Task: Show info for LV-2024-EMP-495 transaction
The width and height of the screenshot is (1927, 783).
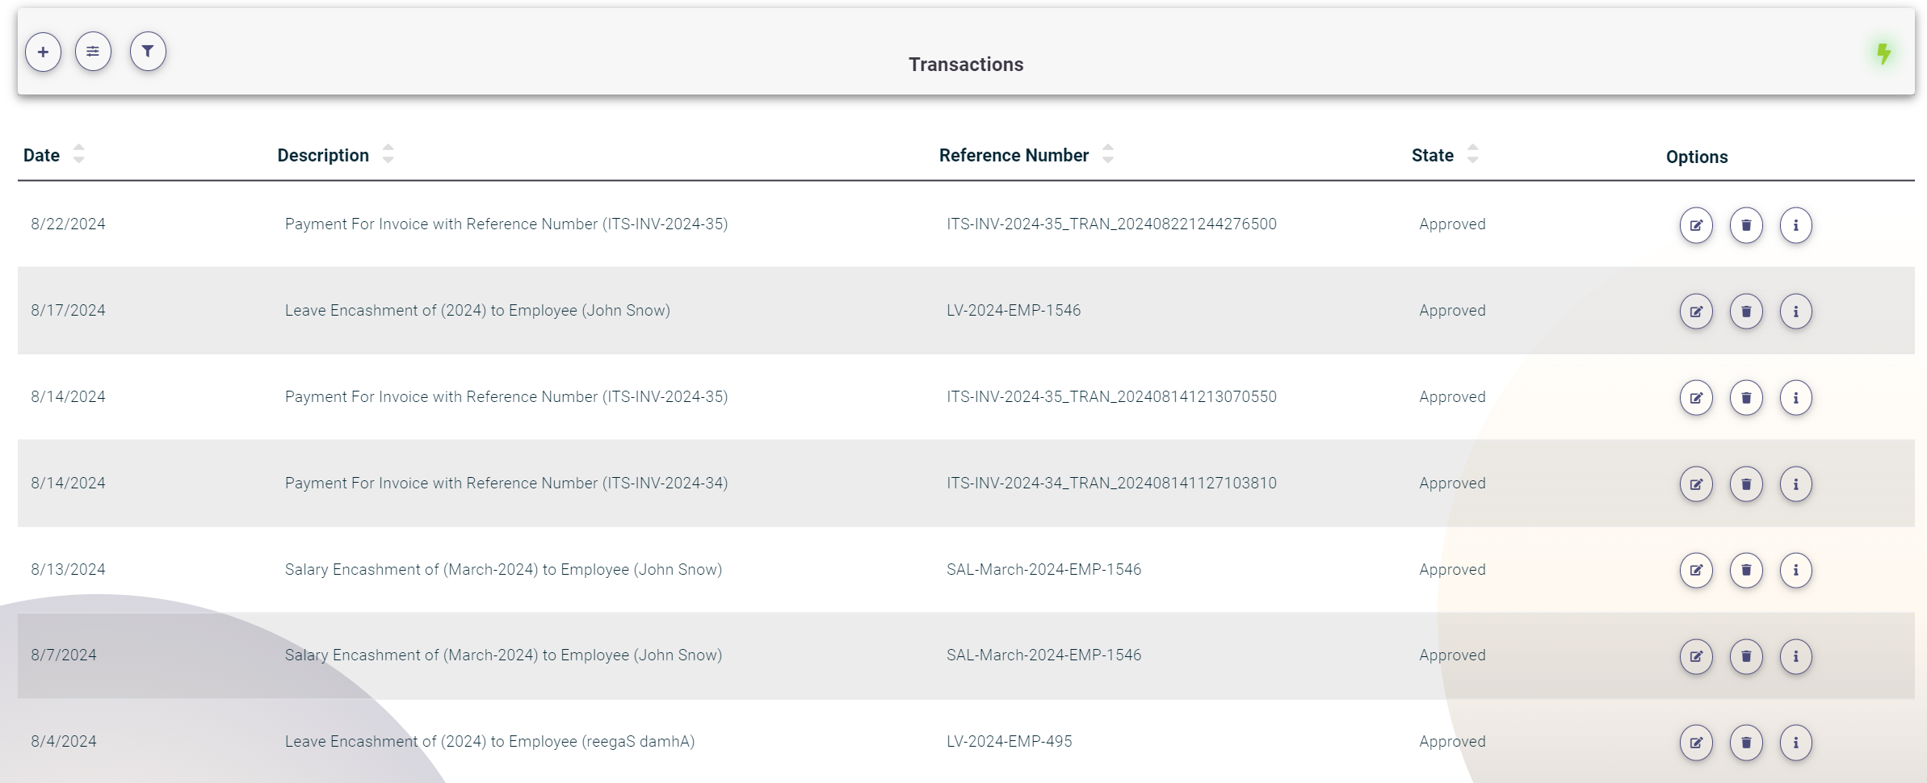Action: click(x=1795, y=743)
